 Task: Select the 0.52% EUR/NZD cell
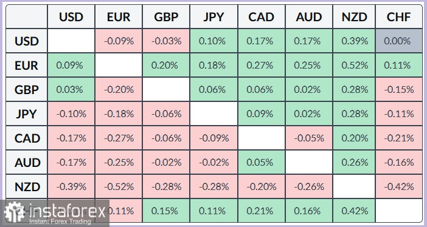pyautogui.click(x=354, y=65)
